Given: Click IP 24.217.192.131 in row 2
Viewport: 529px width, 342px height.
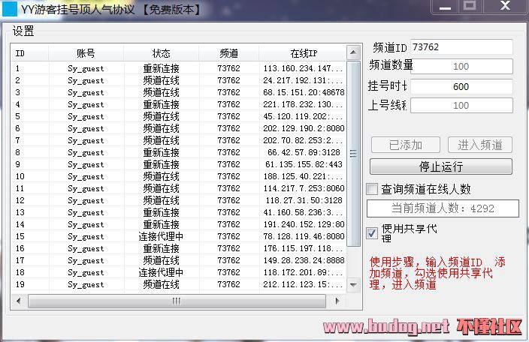Looking at the screenshot, I should coord(303,80).
